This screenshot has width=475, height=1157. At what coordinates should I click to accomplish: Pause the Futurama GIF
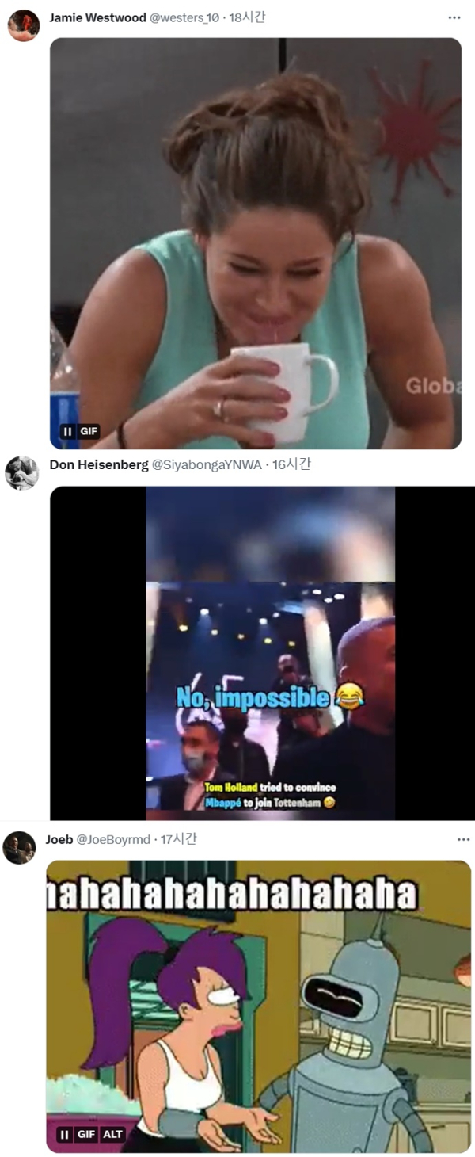coord(64,1134)
